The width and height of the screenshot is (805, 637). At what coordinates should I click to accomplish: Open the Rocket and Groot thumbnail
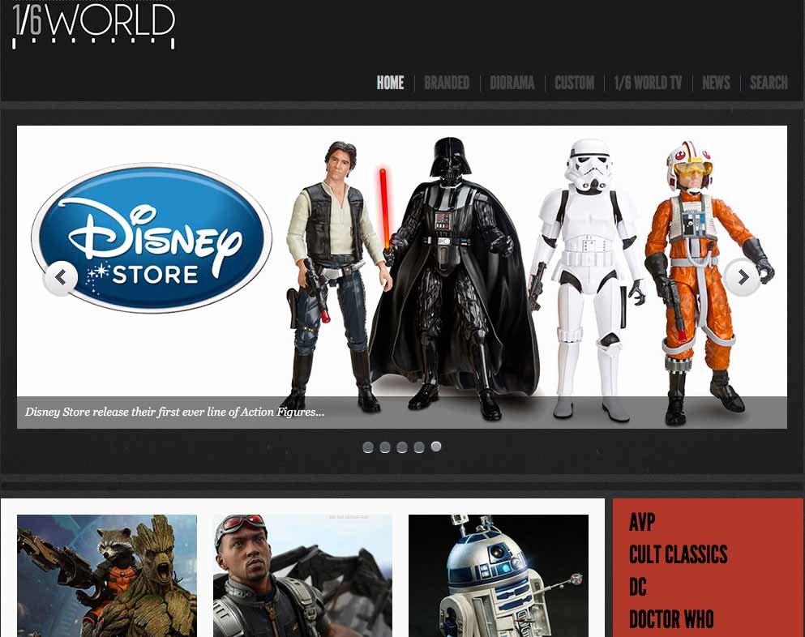107,576
